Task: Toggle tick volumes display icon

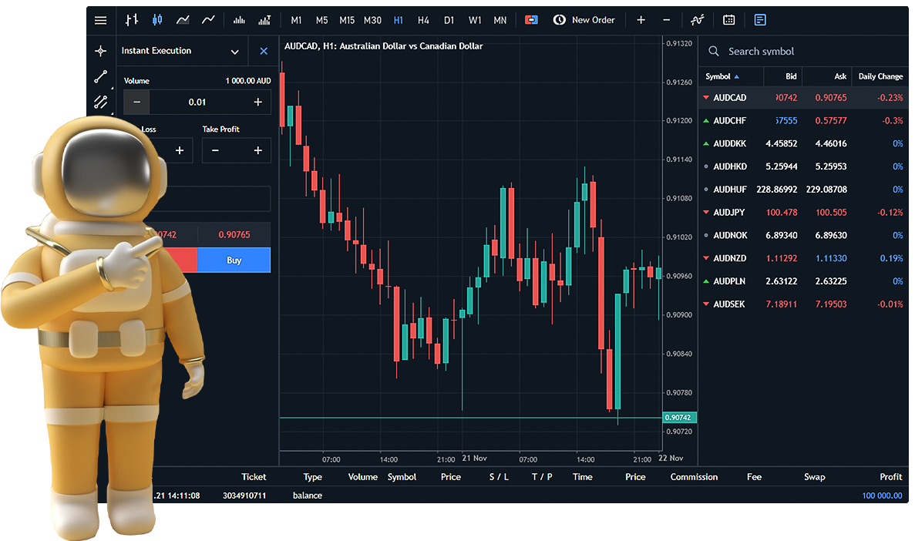Action: click(239, 20)
